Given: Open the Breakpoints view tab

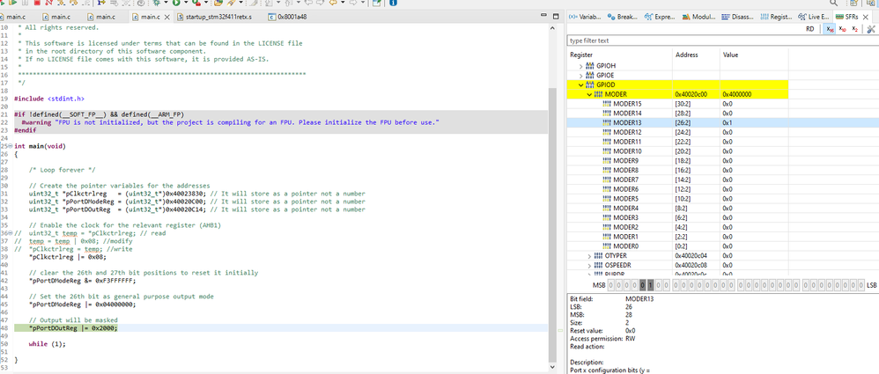Looking at the screenshot, I should tap(624, 17).
